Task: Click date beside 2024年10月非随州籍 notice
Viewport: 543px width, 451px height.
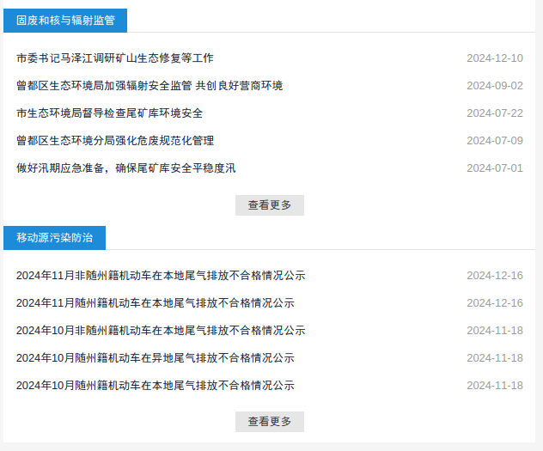Action: (495, 331)
